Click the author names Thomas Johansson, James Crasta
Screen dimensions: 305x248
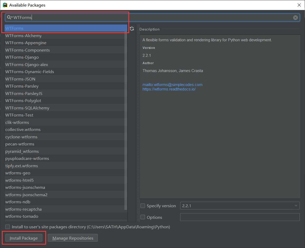click(173, 71)
